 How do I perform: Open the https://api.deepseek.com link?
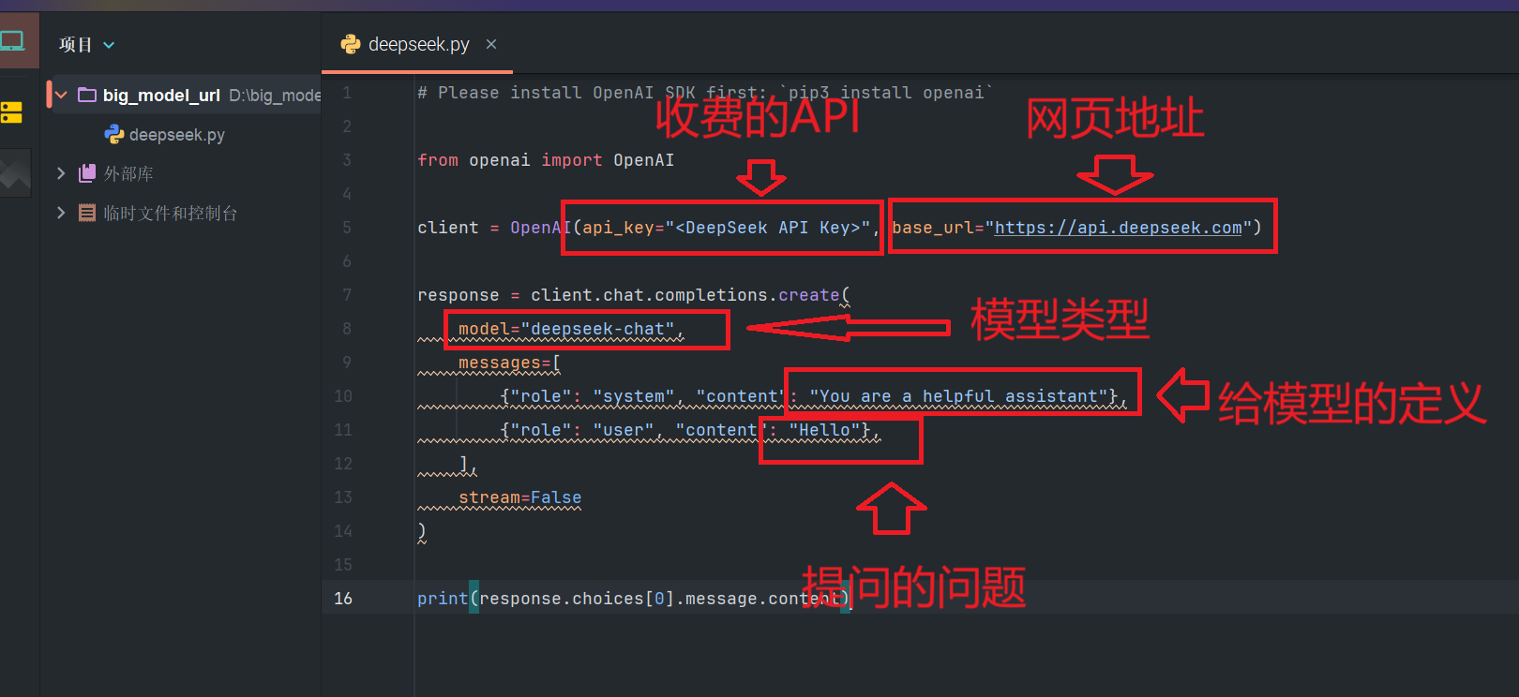[1118, 228]
